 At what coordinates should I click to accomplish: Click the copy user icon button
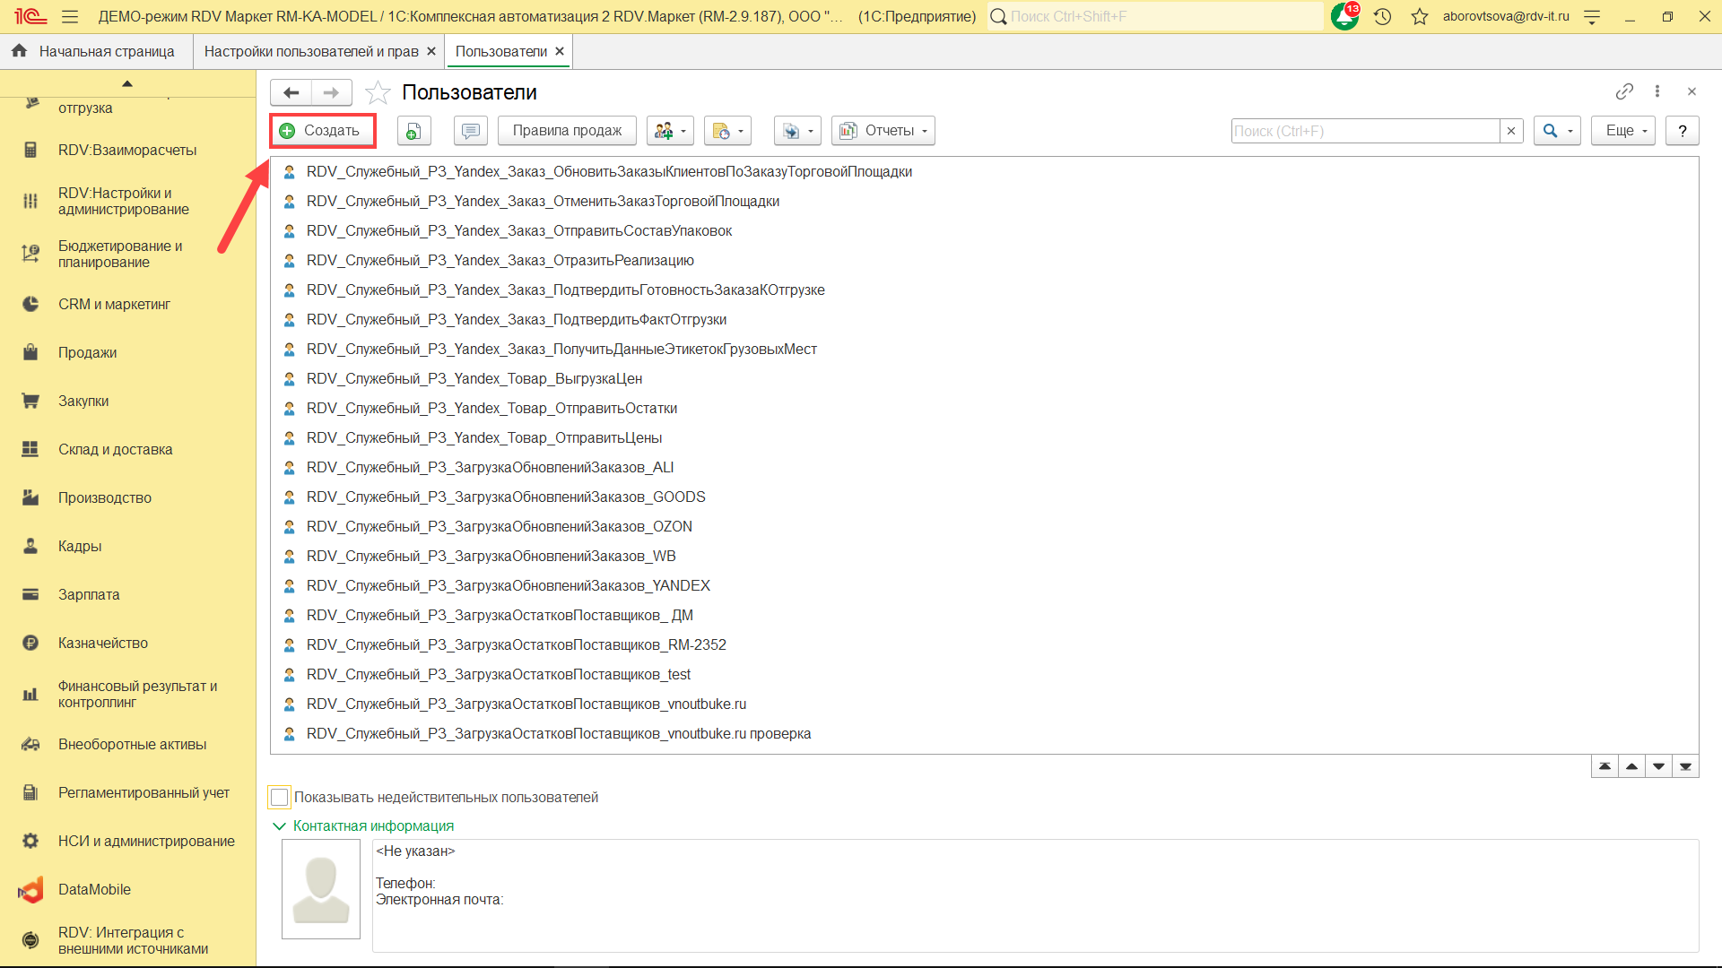pos(413,131)
